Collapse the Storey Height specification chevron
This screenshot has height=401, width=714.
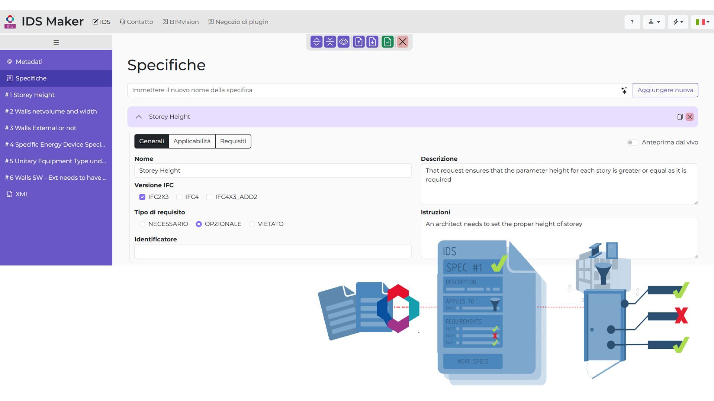[139, 117]
